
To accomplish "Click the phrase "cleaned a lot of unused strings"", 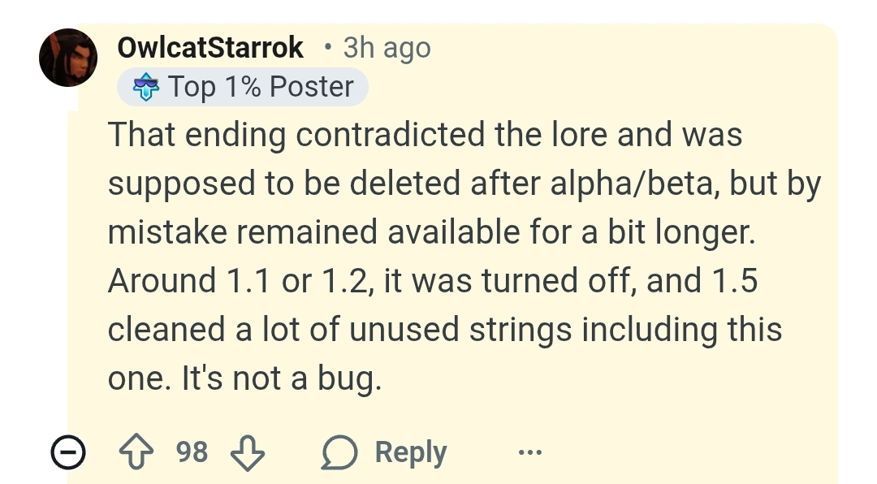I will tap(339, 329).
